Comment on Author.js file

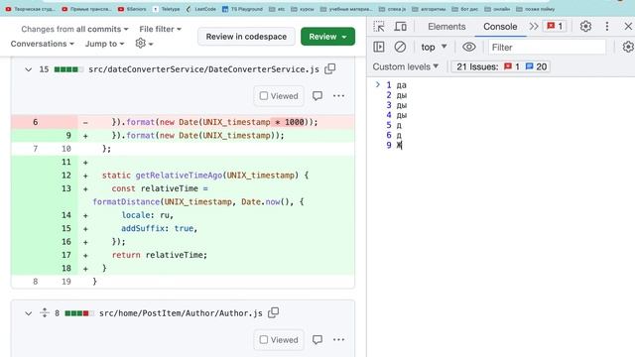coord(317,339)
